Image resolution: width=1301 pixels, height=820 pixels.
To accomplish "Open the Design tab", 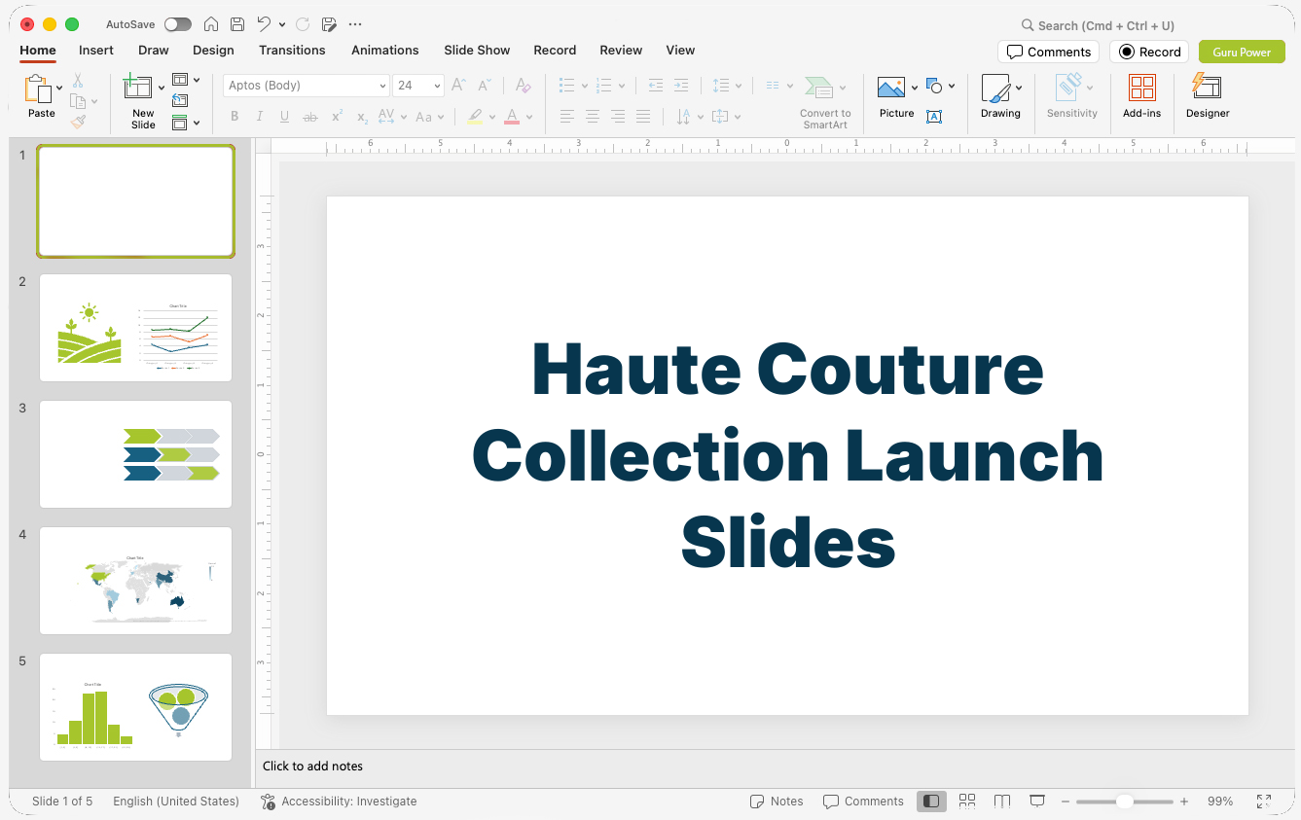I will [213, 50].
